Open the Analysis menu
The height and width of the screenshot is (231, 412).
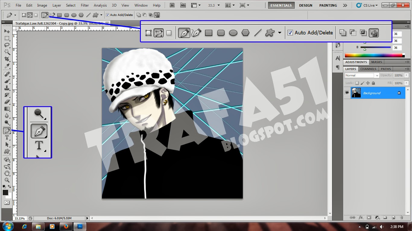coord(100,5)
